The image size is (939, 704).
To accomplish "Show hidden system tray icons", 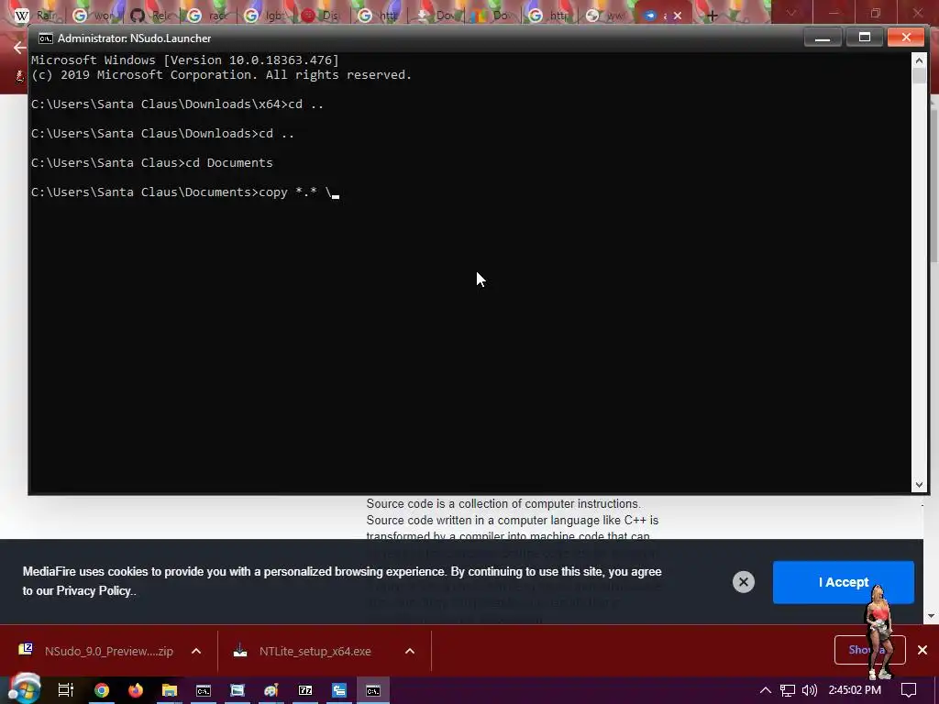I will [766, 690].
